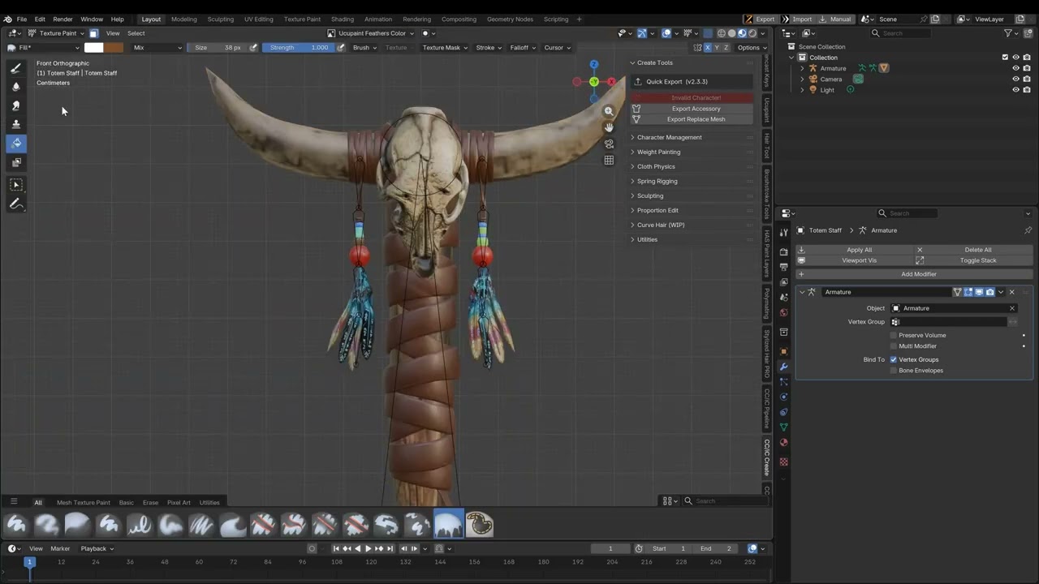Viewport: 1039px width, 584px height.
Task: Click the pan view hand icon
Action: [609, 127]
